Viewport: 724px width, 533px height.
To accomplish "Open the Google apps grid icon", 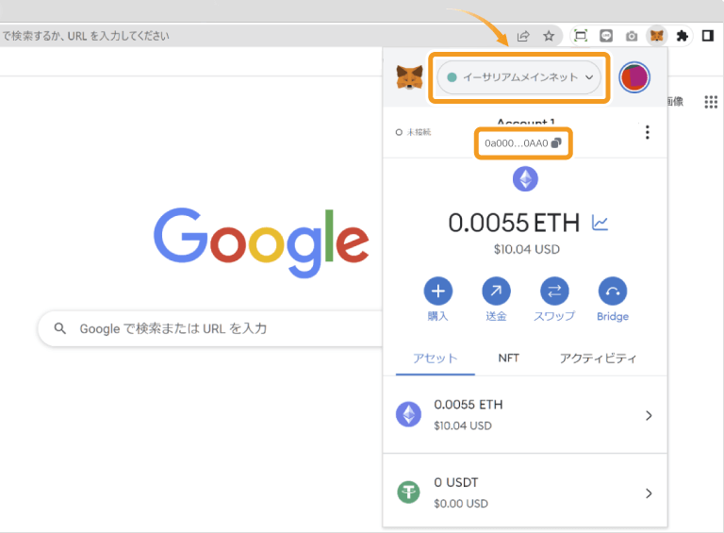I will point(711,102).
